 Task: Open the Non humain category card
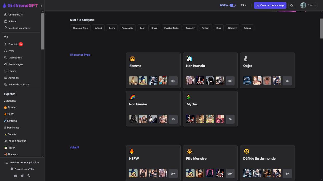210,70
